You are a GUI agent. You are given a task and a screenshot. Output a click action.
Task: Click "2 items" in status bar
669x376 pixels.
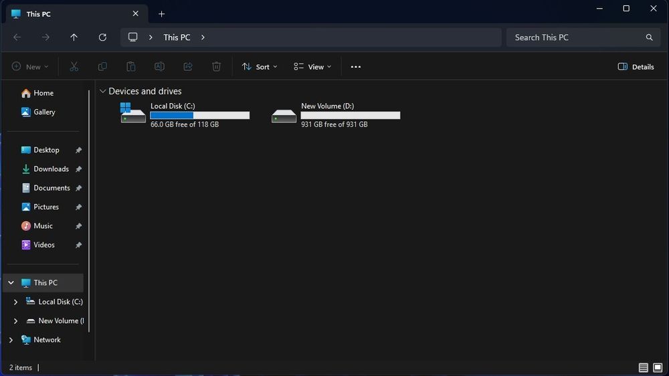pyautogui.click(x=21, y=367)
